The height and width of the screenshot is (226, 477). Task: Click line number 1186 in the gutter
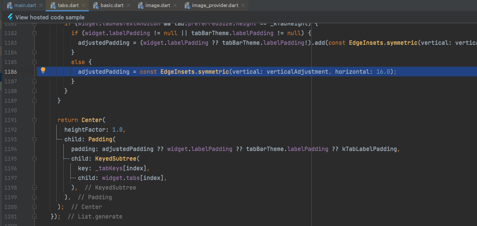11,72
